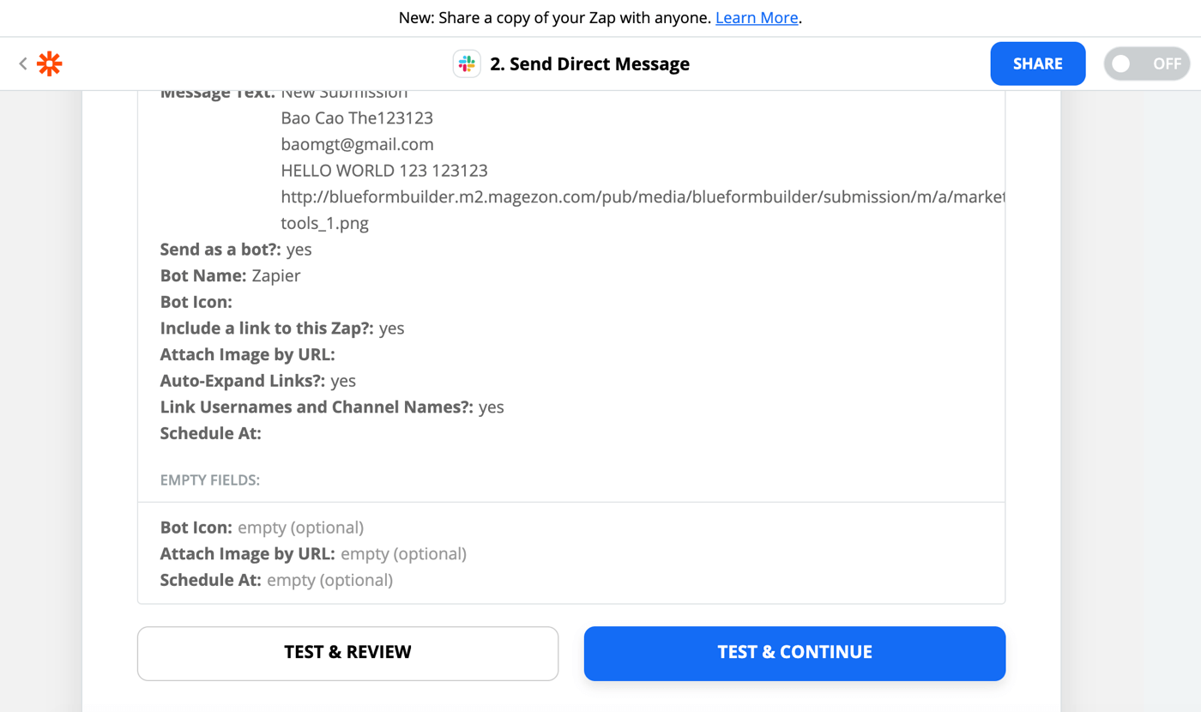Screen dimensions: 1201x712
Task: Select the Auto-Expand Links yes value
Action: (x=344, y=381)
